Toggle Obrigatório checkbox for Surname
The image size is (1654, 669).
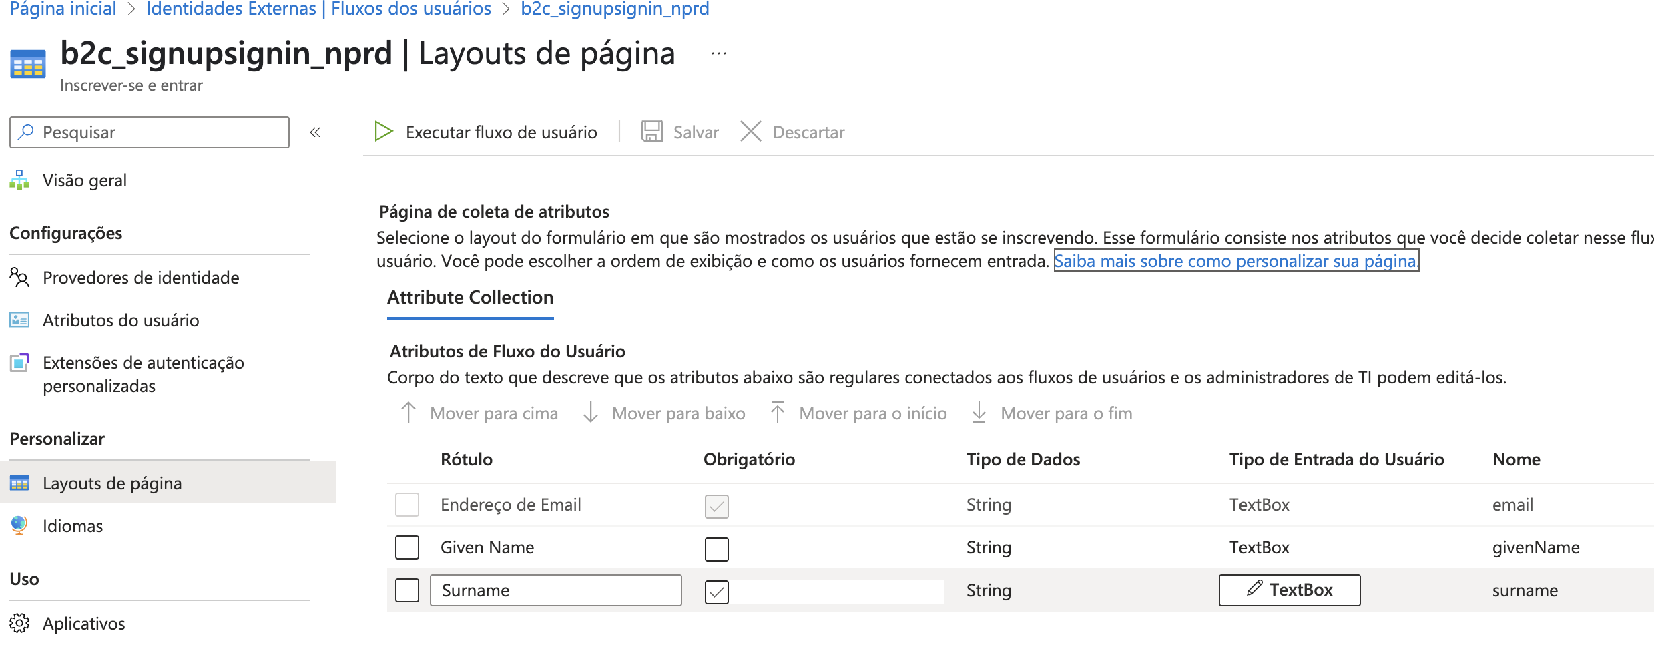click(717, 592)
